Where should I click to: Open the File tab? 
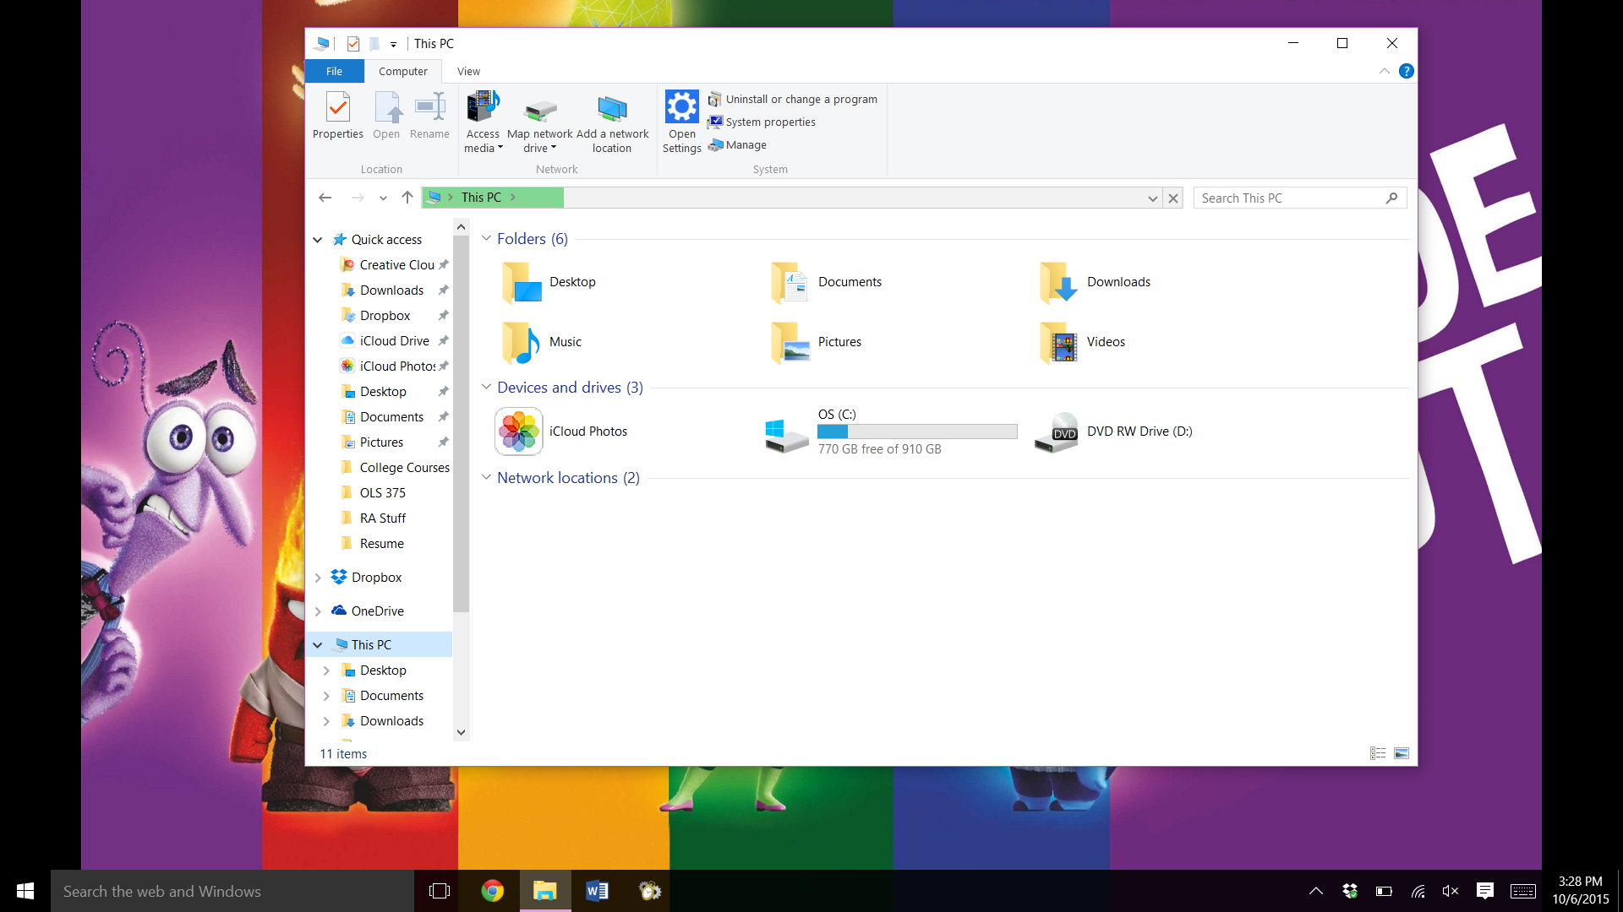[x=334, y=71]
